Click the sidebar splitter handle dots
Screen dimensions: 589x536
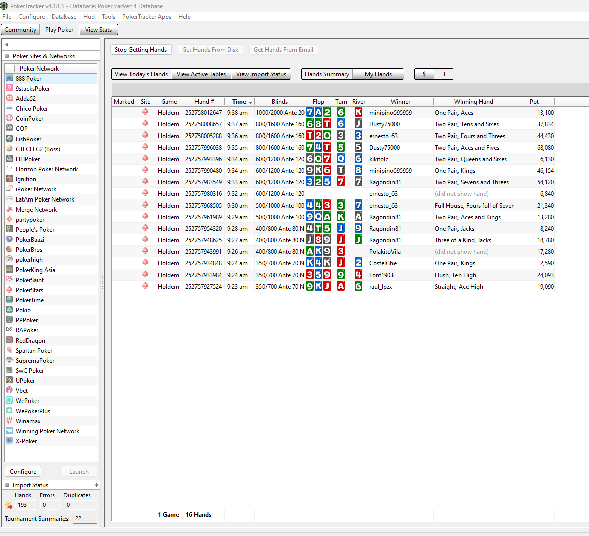coord(102,282)
